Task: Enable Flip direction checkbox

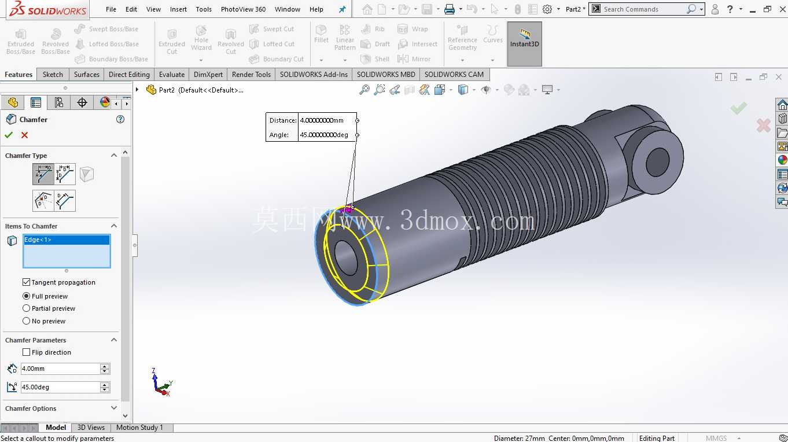Action: [x=26, y=352]
